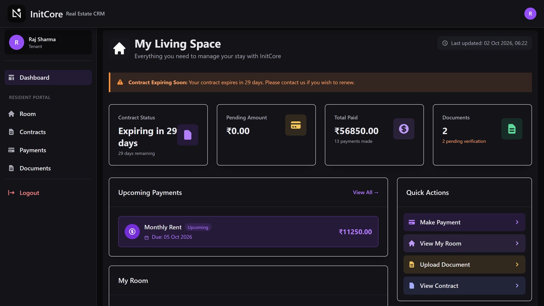Log out using the Logout link
The width and height of the screenshot is (544, 306).
48,193
